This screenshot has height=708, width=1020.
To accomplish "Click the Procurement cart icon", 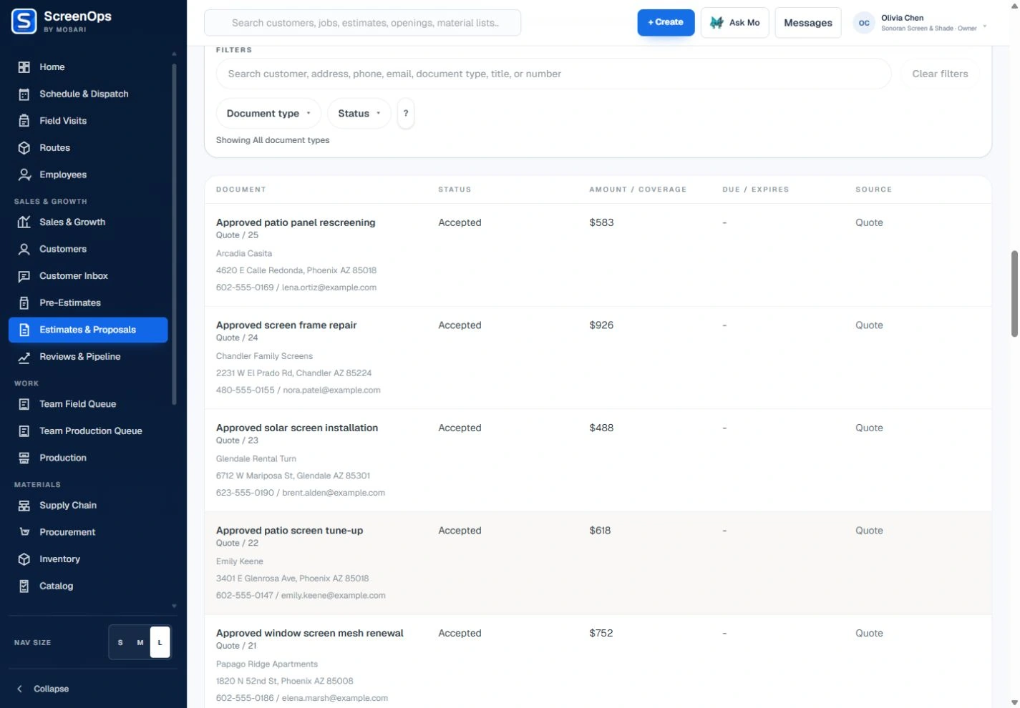I will (24, 533).
